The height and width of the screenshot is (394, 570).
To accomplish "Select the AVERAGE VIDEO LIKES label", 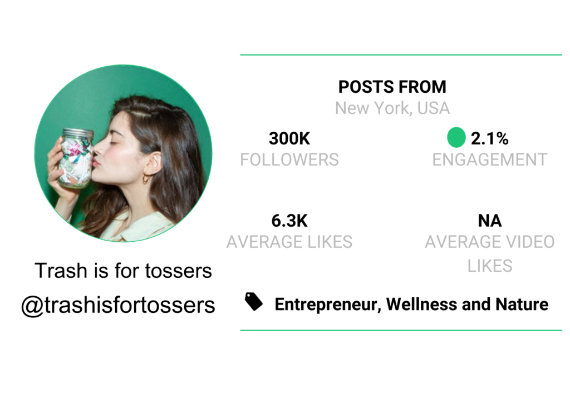I will 490,253.
